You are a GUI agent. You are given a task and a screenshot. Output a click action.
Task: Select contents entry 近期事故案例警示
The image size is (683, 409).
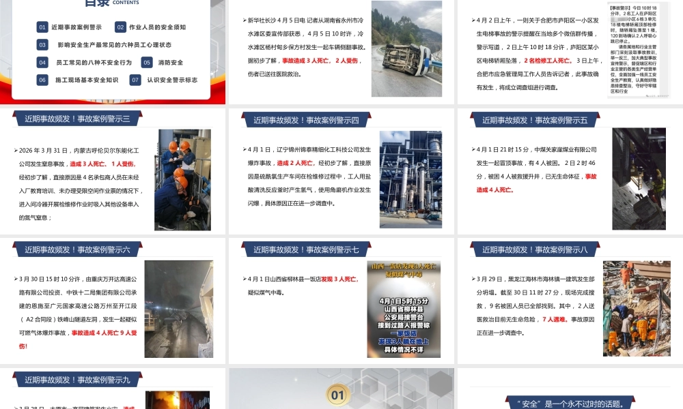click(76, 27)
